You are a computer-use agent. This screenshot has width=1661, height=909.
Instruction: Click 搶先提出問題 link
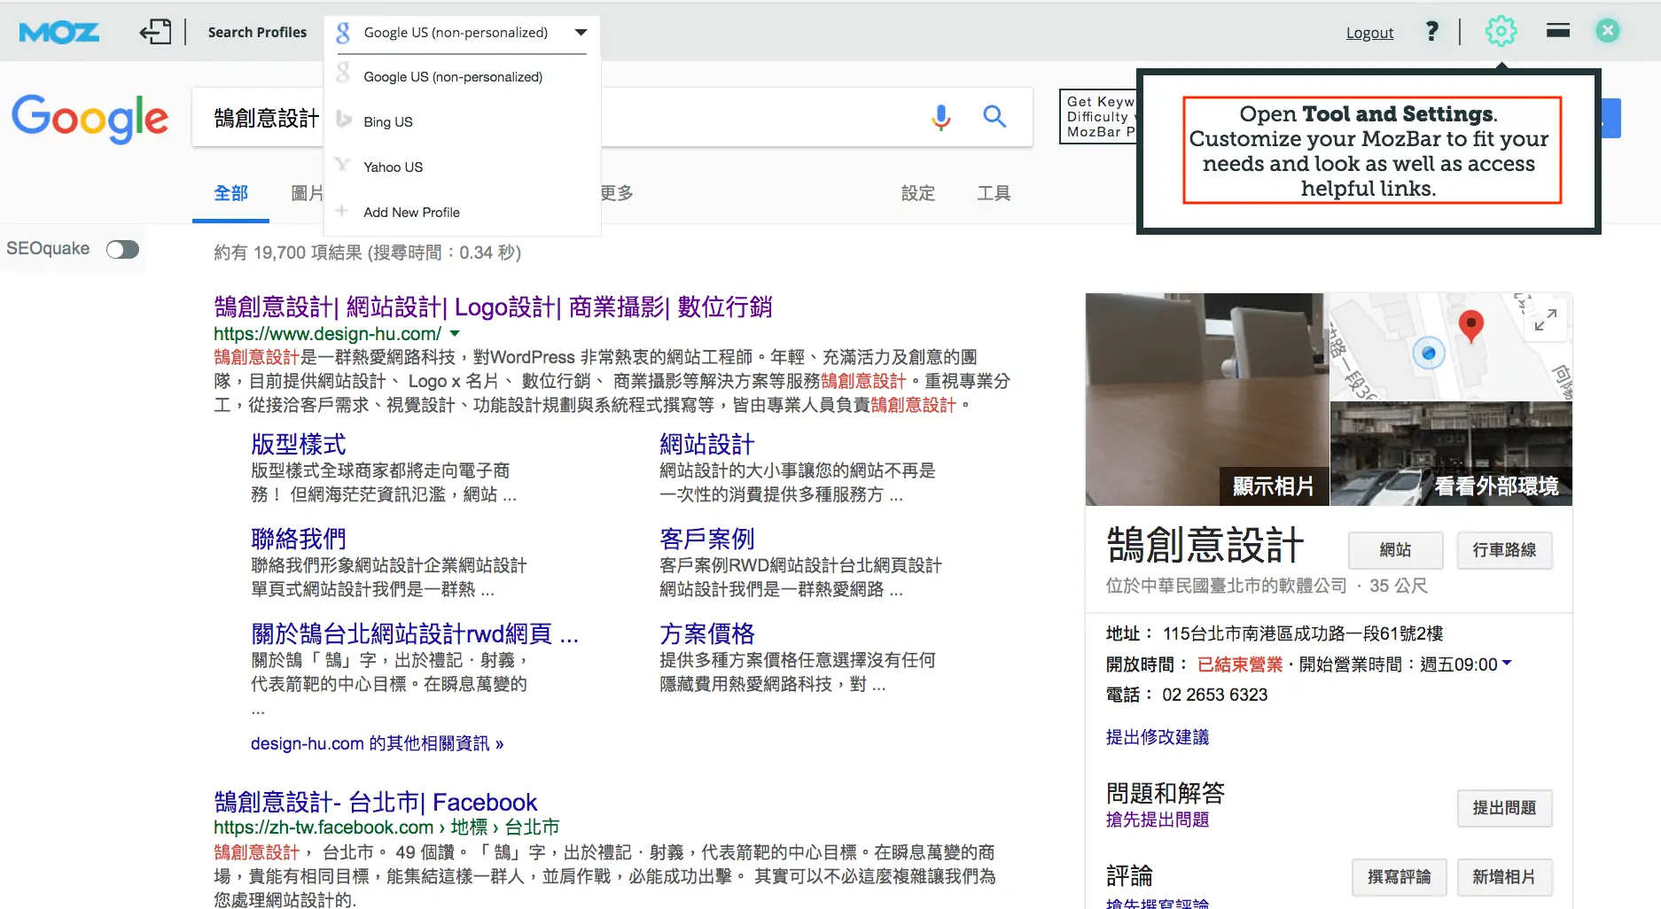(1157, 820)
